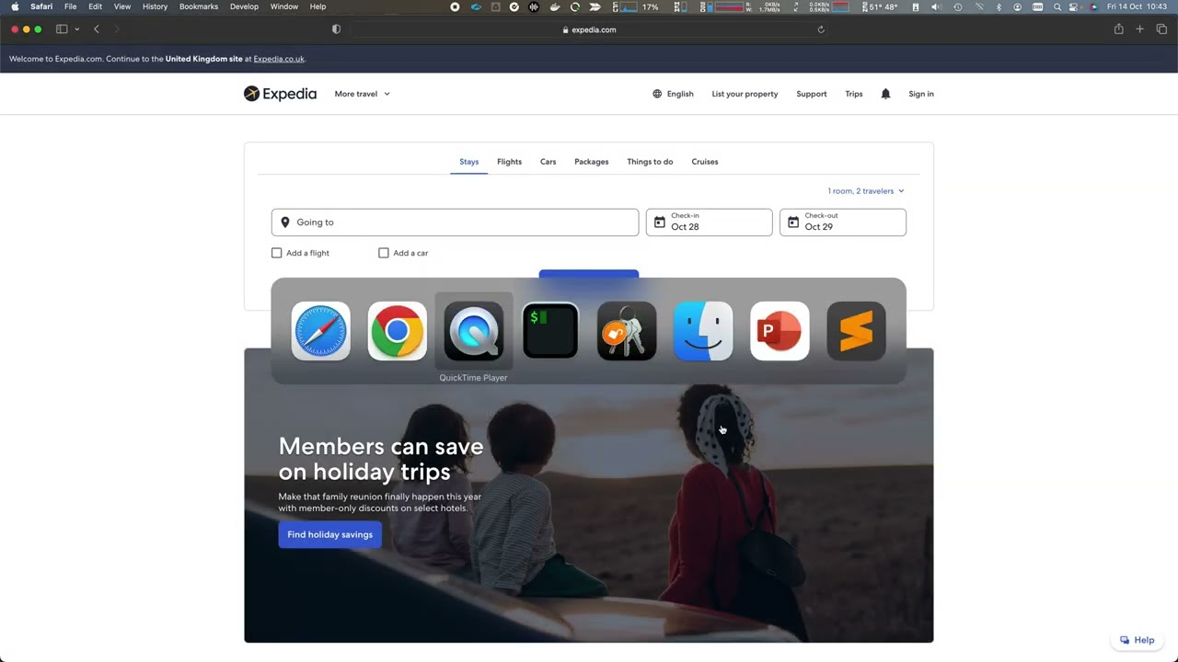This screenshot has height=662, width=1178.
Task: Select the Cars tab
Action: click(548, 162)
